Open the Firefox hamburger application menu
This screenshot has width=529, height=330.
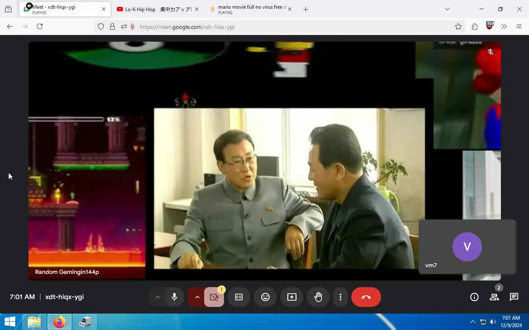519,26
